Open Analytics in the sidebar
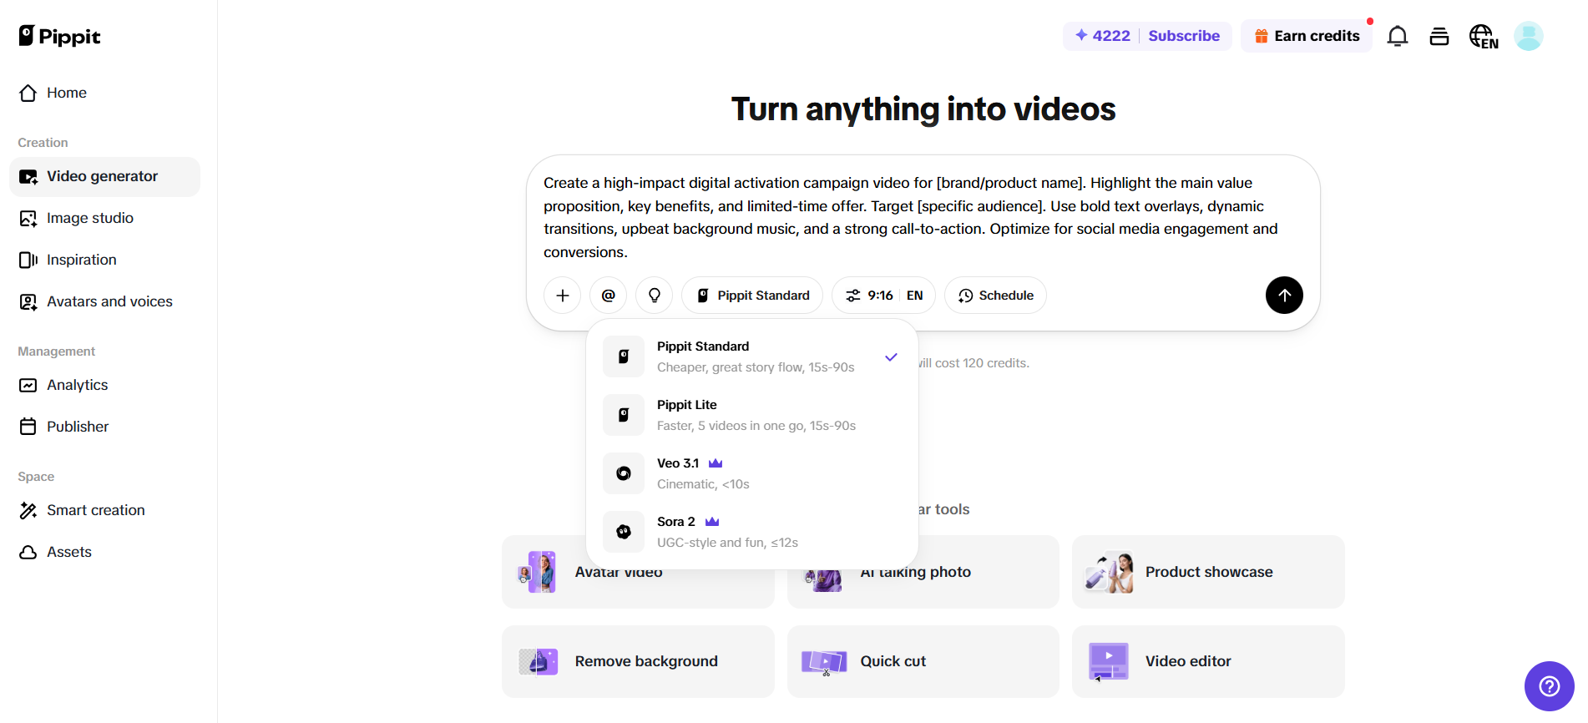The height and width of the screenshot is (723, 1588). click(104, 385)
